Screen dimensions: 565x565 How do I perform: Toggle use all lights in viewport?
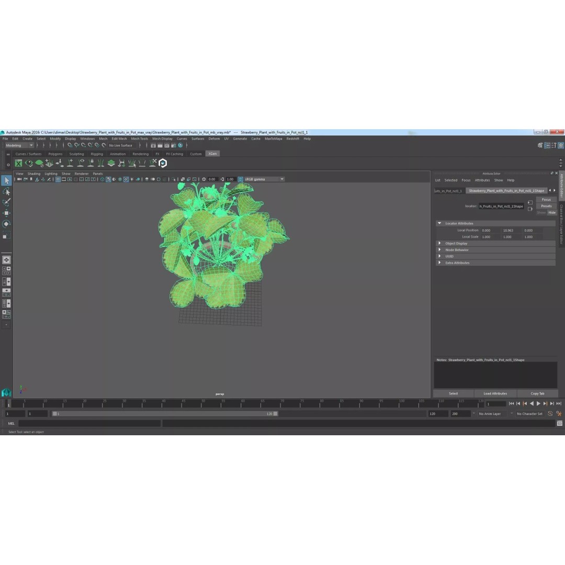tap(132, 179)
